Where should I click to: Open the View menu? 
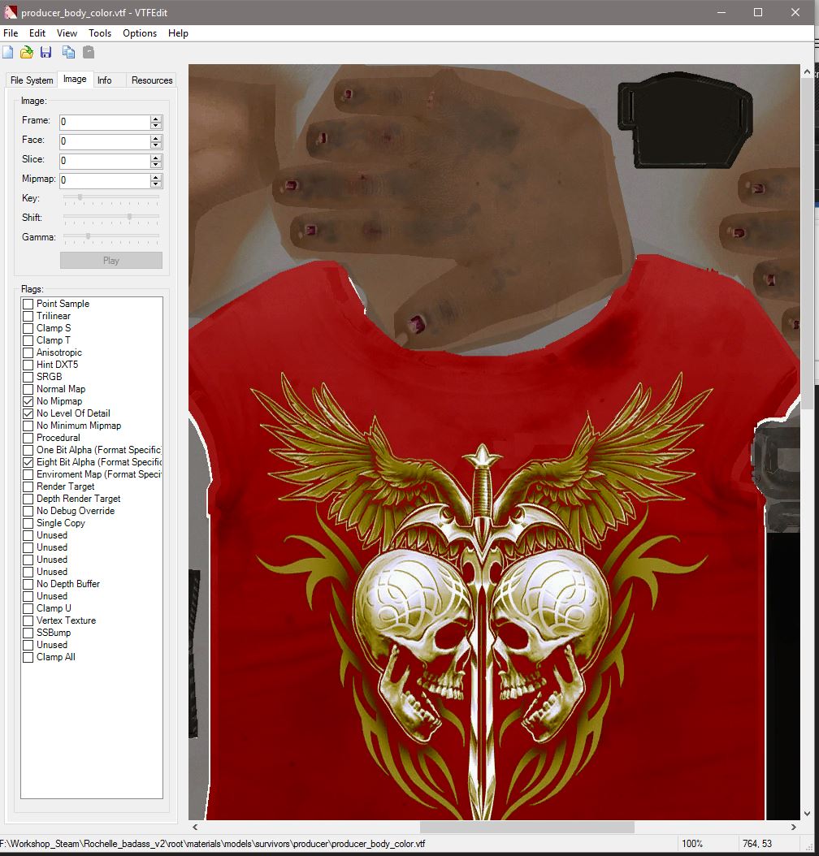(67, 33)
